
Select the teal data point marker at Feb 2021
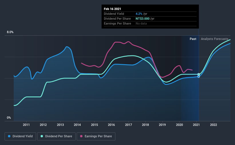point(199,74)
